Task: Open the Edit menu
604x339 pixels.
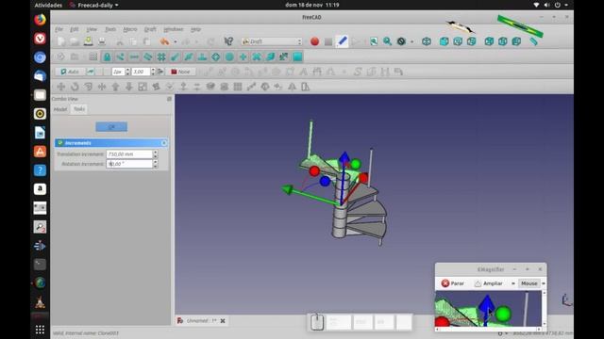Action: (75, 29)
